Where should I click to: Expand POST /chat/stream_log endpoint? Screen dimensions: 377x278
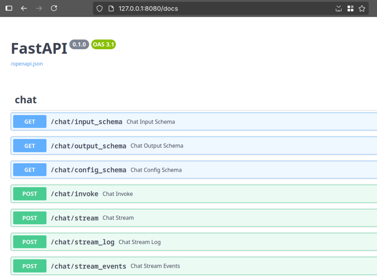(x=194, y=242)
